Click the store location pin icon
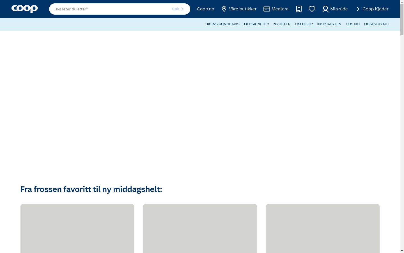Viewport: 404px width, 253px height. tap(224, 9)
